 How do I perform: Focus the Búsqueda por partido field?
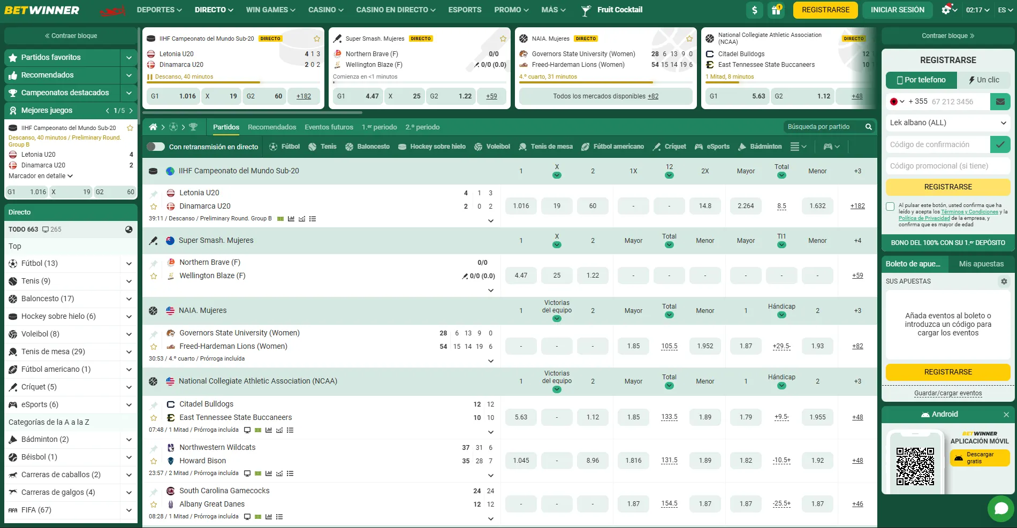824,127
